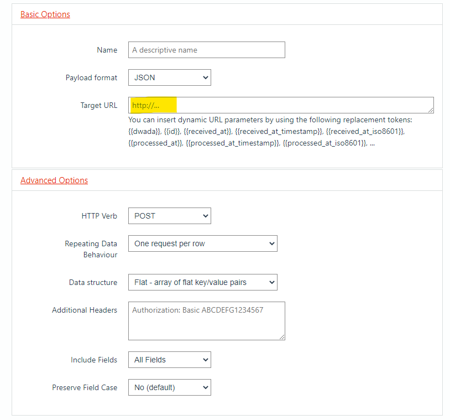Click the HTTP Verb label
The image size is (450, 420).
click(x=100, y=216)
